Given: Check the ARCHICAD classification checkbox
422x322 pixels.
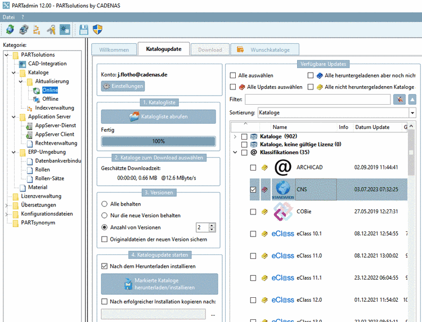Looking at the screenshot, I should pos(253,167).
